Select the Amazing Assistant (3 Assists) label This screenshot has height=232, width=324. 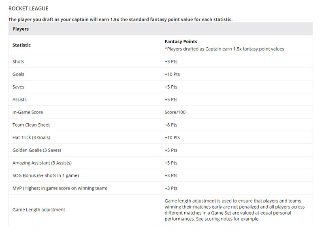tap(42, 163)
